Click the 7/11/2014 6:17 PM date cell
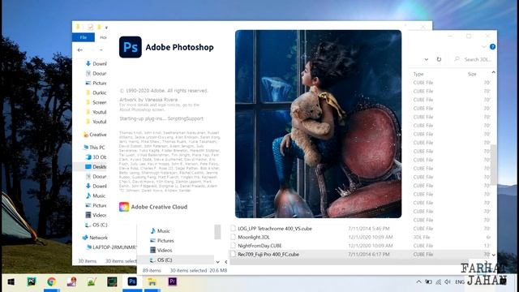The height and width of the screenshot is (292, 519). (x=369, y=254)
